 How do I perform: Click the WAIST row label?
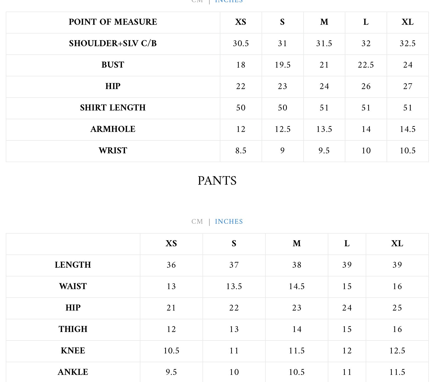tap(73, 286)
